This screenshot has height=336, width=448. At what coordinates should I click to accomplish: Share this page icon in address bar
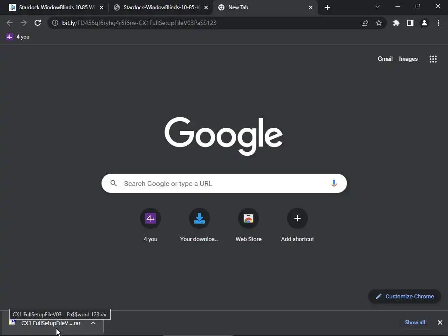point(365,23)
